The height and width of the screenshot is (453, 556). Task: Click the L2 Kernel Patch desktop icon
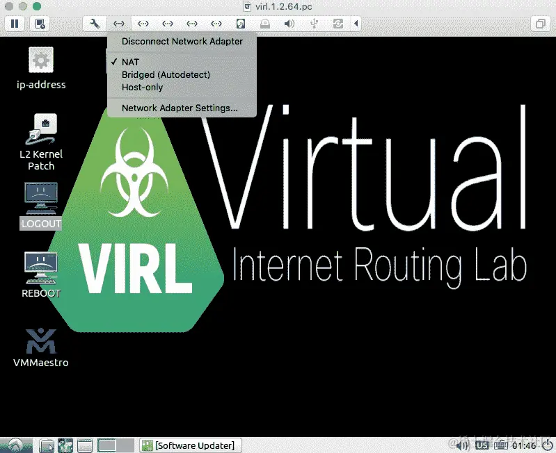click(x=41, y=142)
